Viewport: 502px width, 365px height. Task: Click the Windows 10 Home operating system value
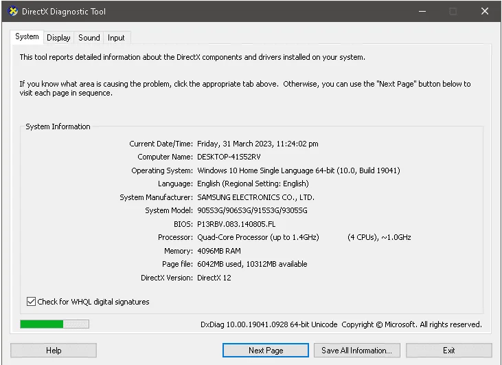tap(298, 170)
